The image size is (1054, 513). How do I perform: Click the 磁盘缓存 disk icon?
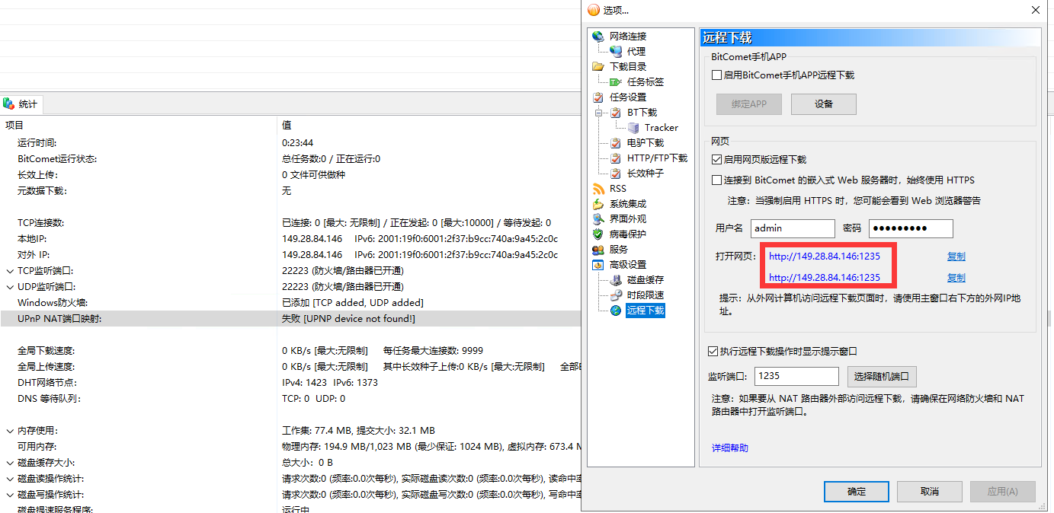click(x=616, y=280)
